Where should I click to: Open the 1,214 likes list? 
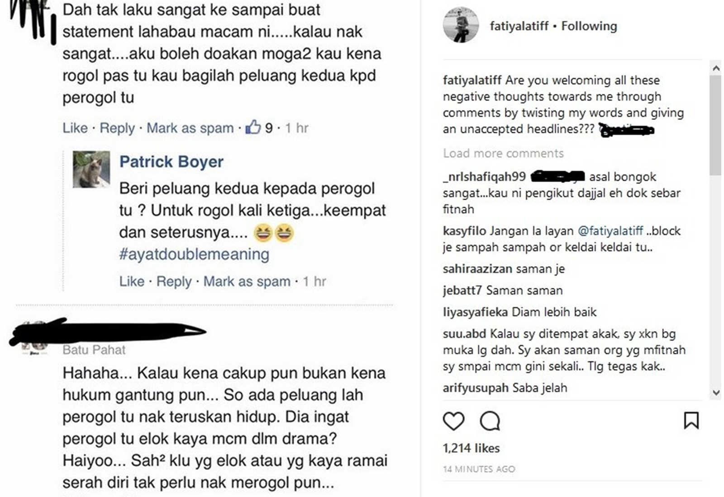pos(471,448)
